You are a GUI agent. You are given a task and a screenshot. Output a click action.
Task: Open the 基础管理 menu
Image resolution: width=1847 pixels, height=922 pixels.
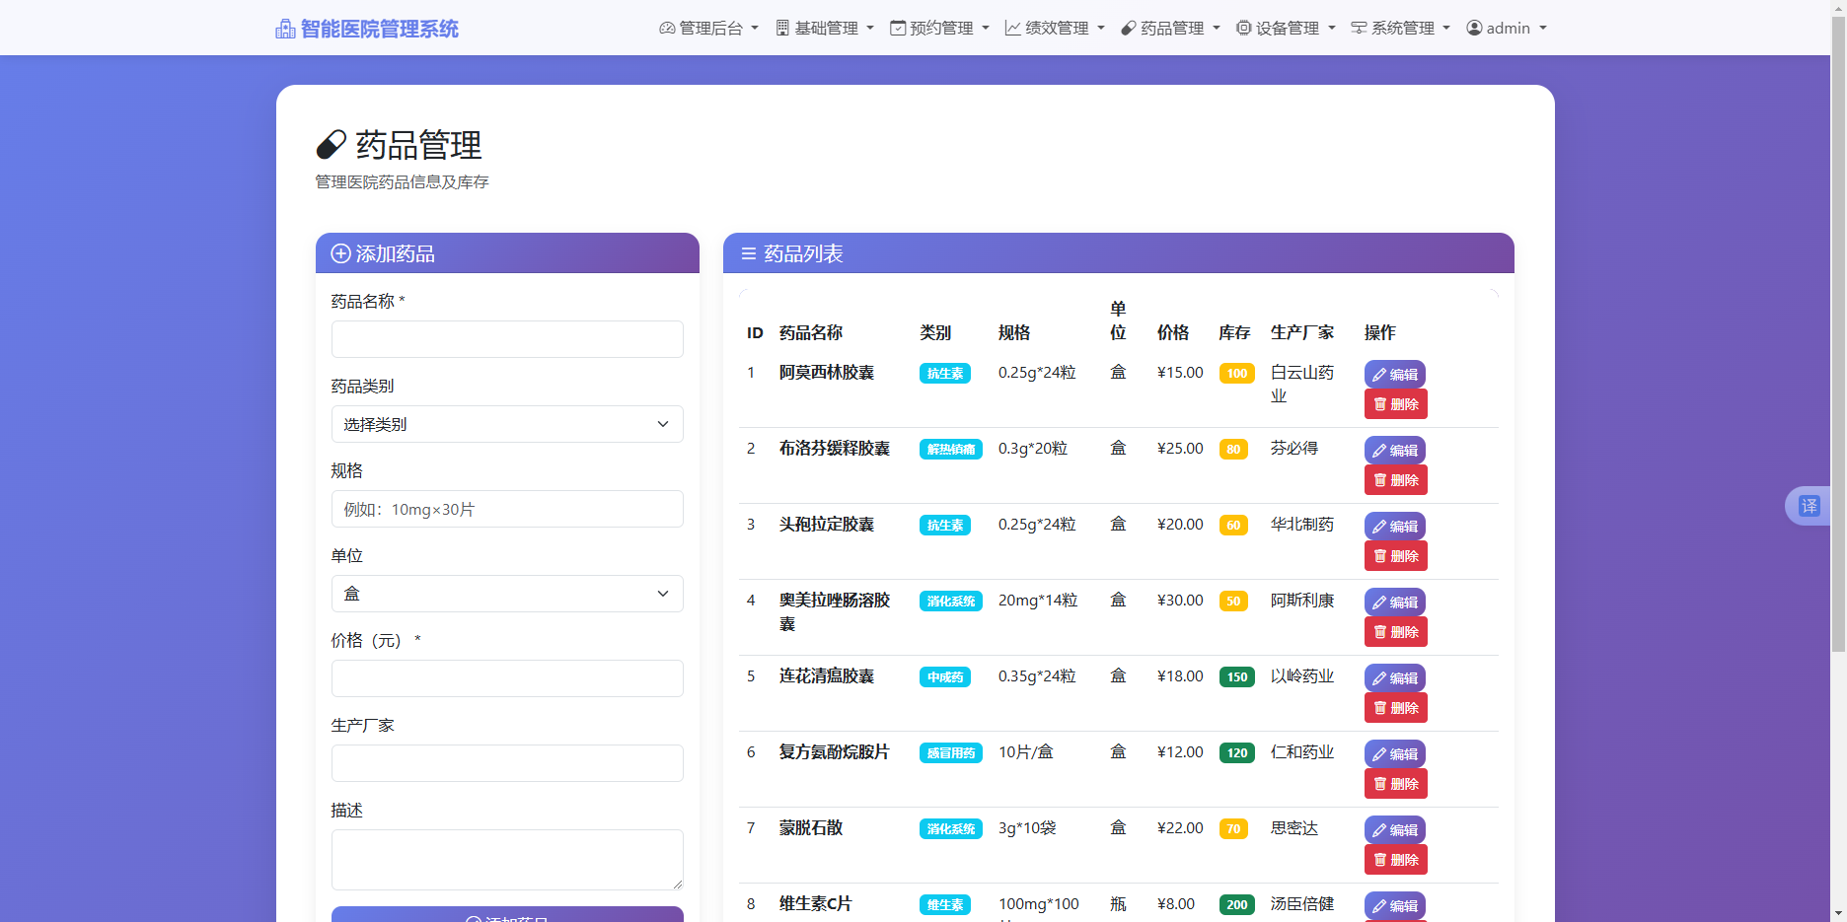point(825,28)
